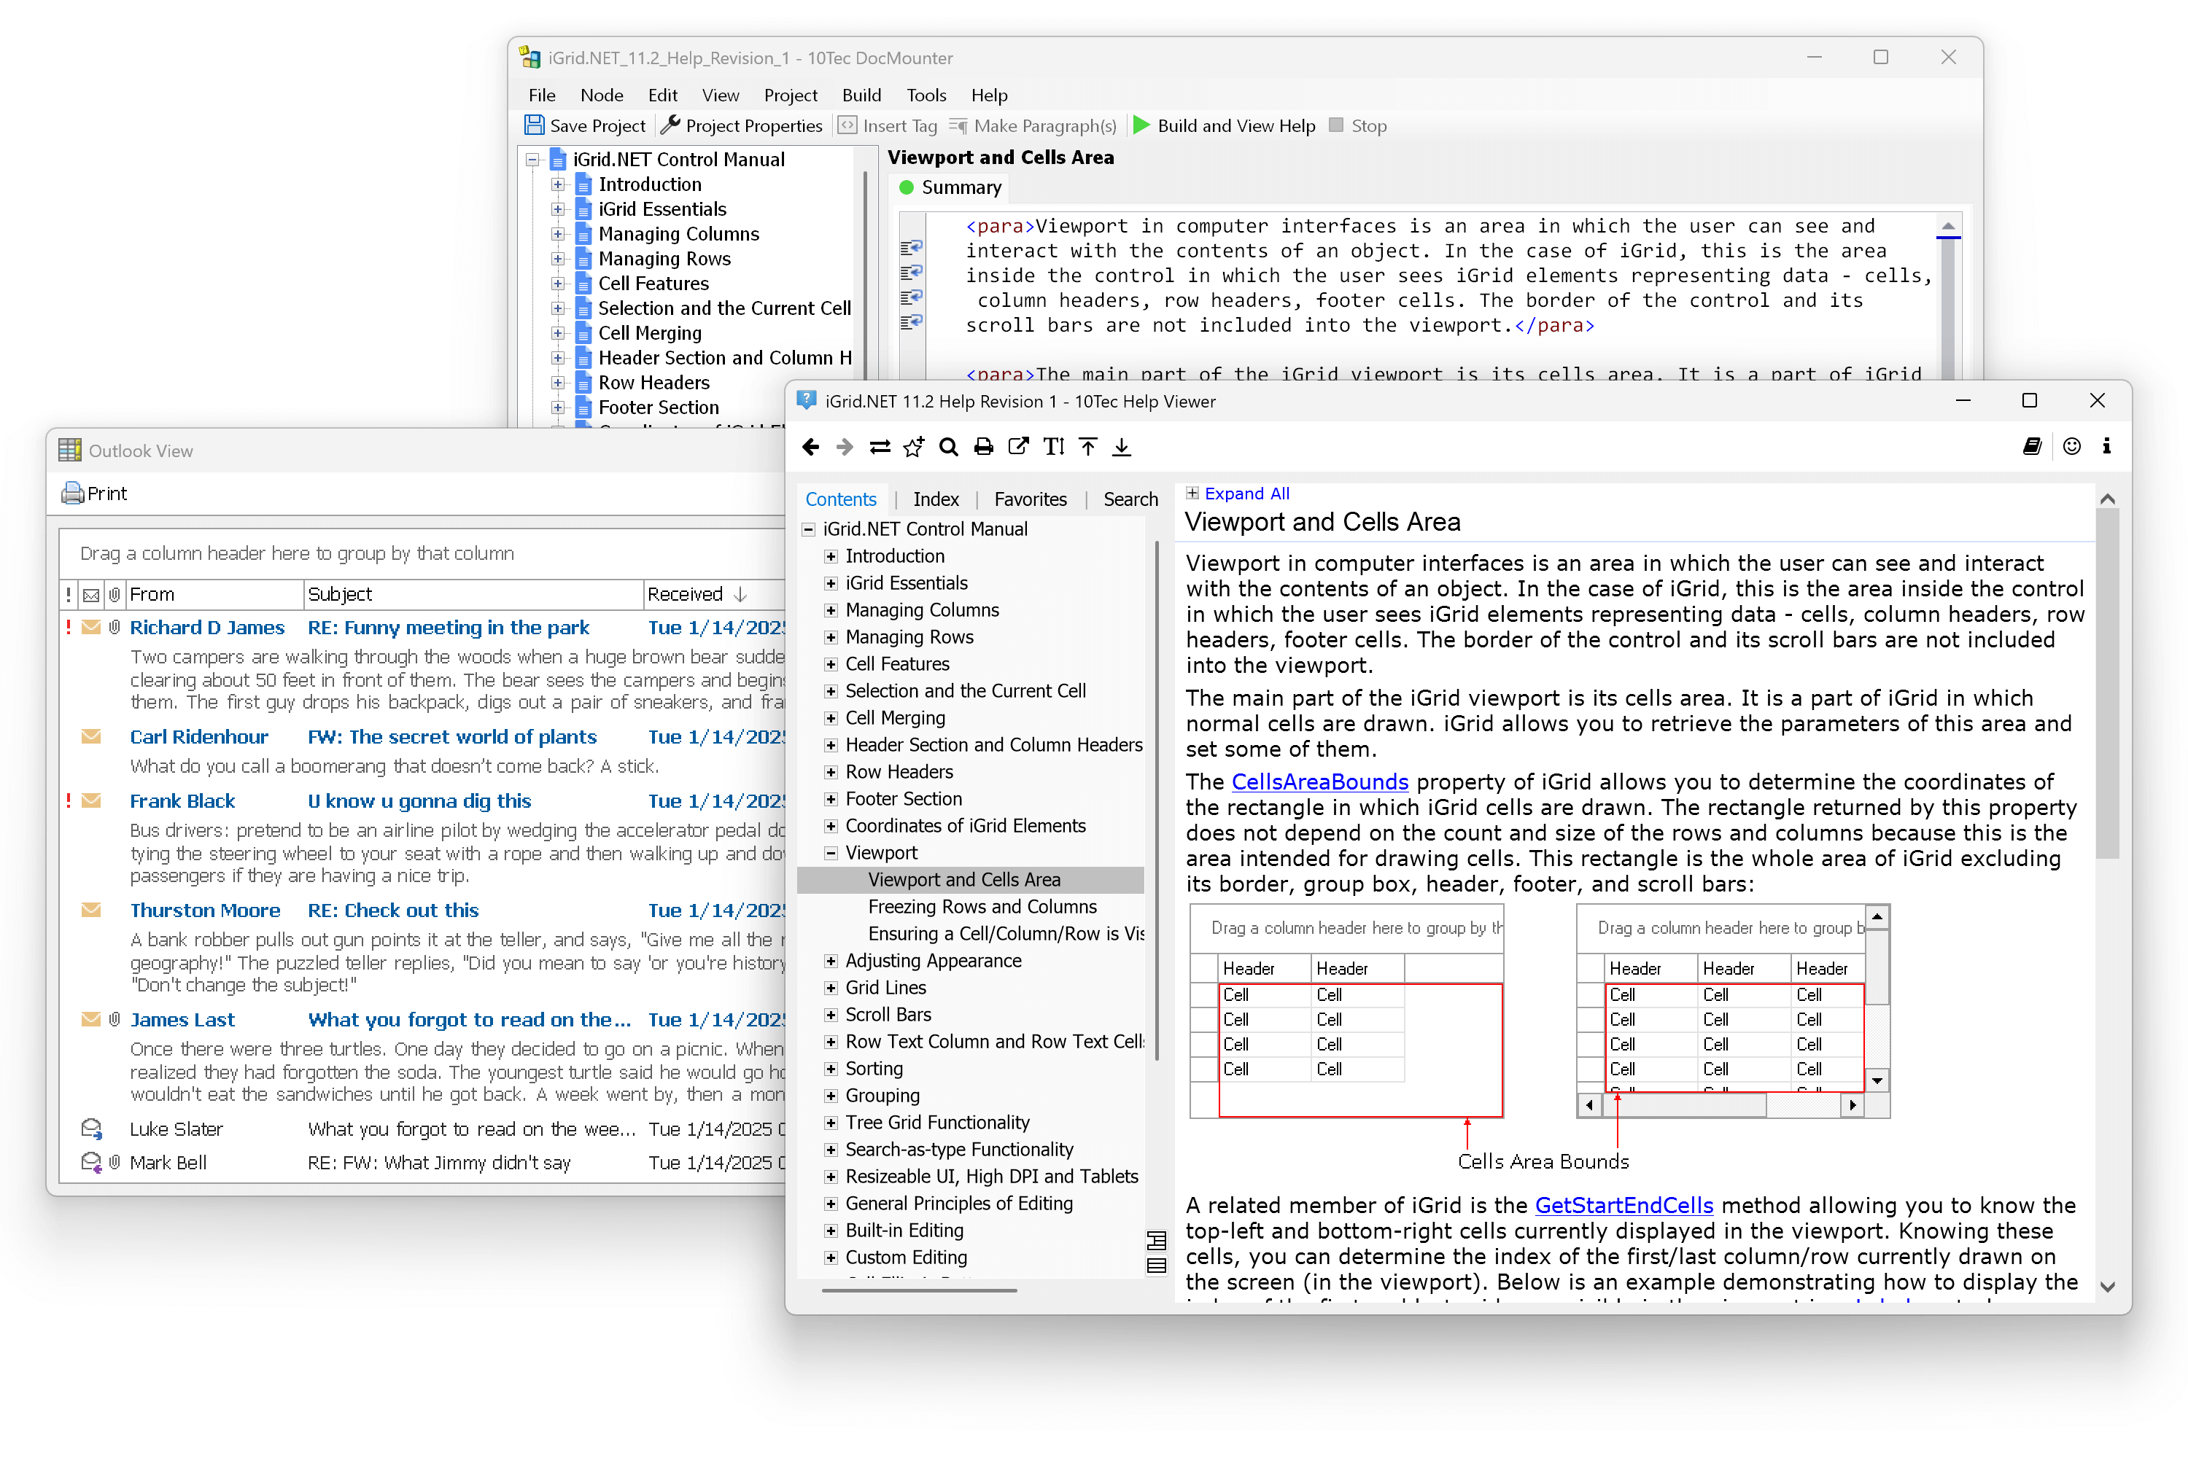
Task: Add topic to favorites star icon
Action: (914, 448)
